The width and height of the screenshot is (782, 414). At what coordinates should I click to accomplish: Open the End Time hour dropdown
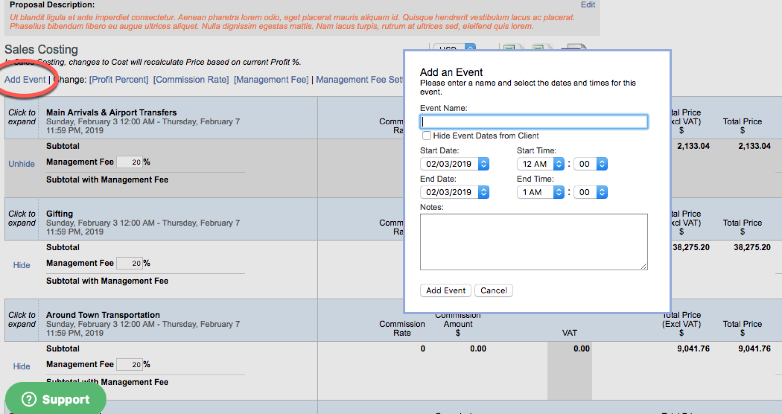coord(541,192)
